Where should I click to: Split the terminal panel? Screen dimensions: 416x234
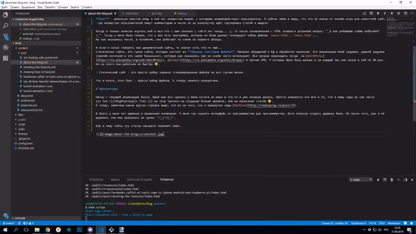click(385, 179)
